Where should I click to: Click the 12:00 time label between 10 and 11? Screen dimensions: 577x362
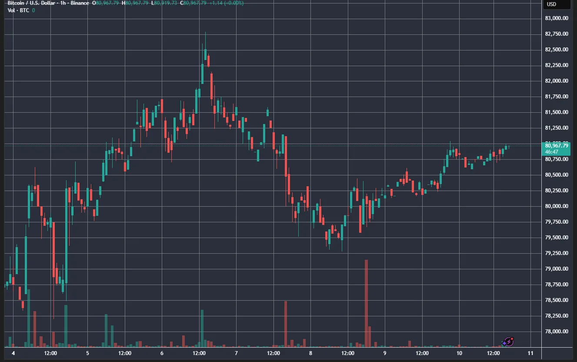pos(494,353)
